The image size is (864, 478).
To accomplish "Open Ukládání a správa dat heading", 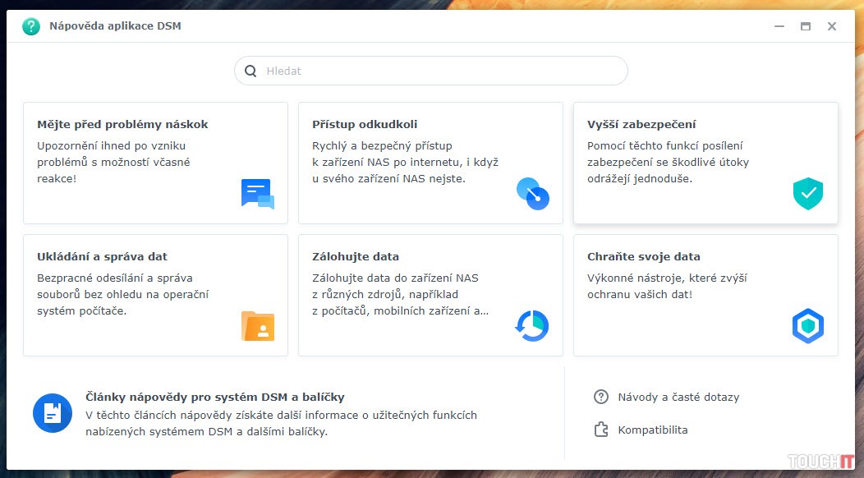I will coord(102,257).
